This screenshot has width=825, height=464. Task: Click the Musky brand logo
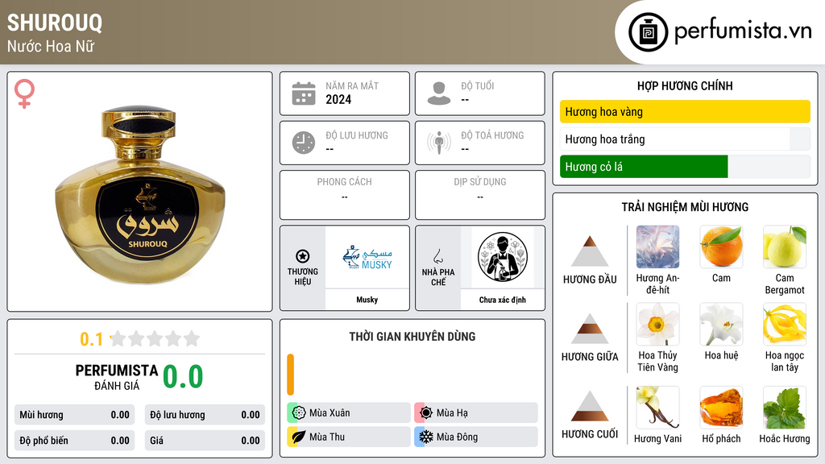(x=367, y=257)
